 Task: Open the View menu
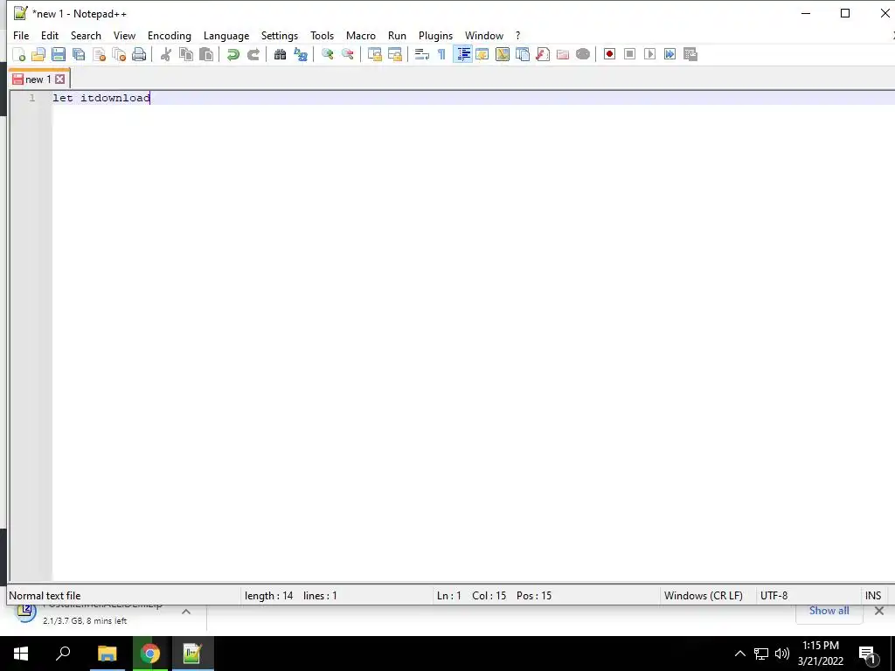click(124, 35)
